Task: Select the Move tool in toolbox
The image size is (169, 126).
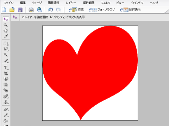Action: (x=6, y=19)
